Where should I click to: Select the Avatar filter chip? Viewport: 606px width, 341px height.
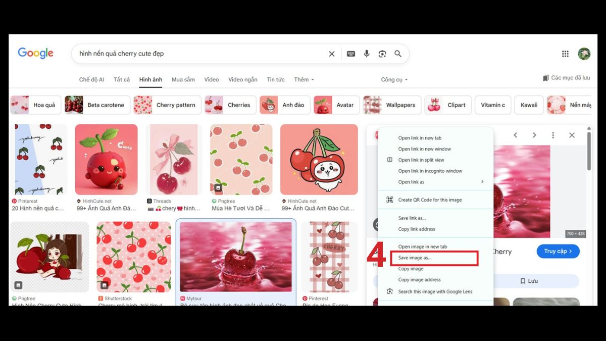[x=336, y=105]
